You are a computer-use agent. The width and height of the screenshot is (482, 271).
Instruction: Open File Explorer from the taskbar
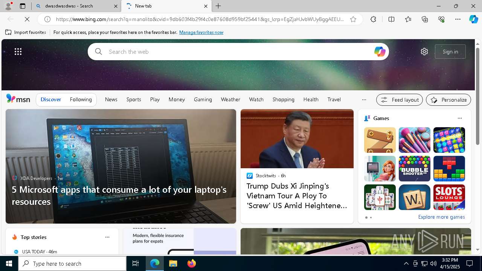[x=173, y=263]
